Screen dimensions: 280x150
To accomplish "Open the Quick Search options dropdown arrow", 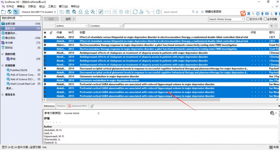I will tap(197, 12).
